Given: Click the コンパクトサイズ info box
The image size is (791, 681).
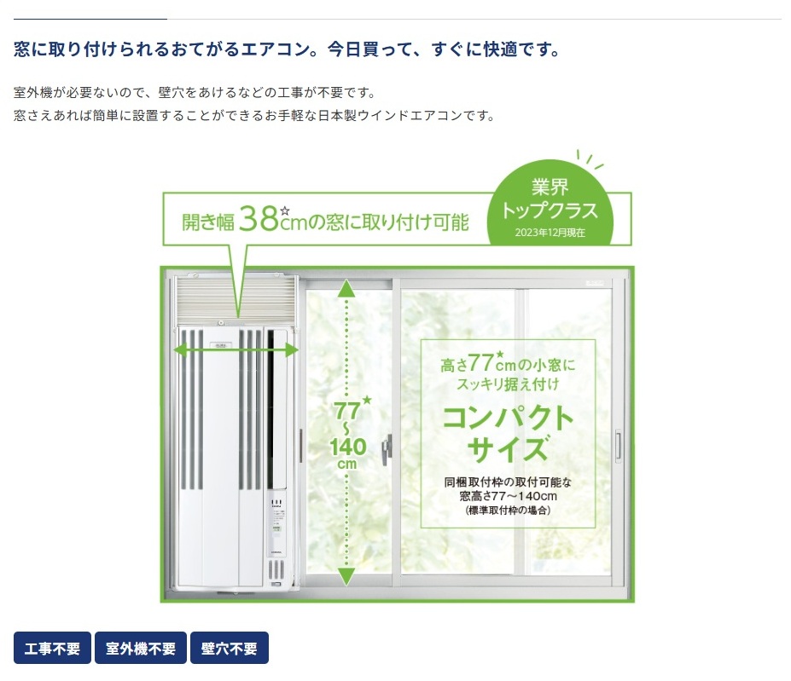Looking at the screenshot, I should coord(508,434).
